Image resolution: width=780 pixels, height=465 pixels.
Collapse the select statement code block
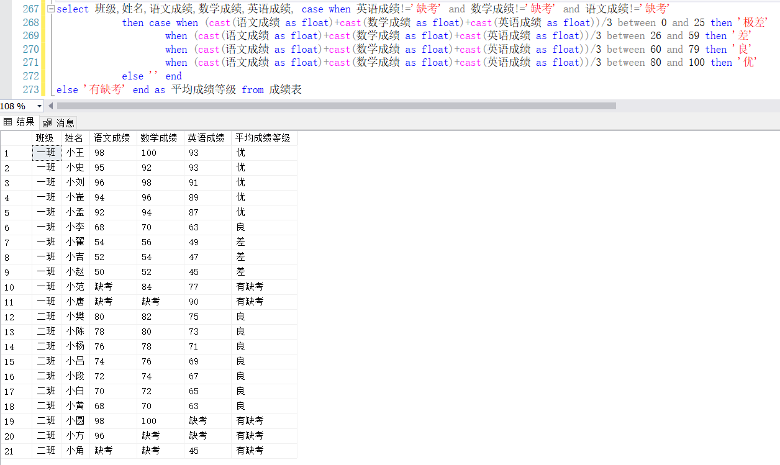50,9
